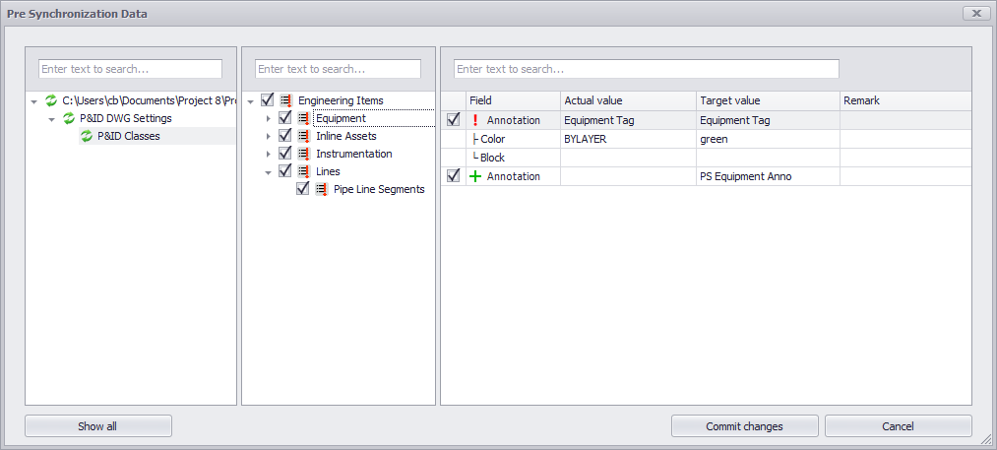Click the resize grip in the dialog corner
Viewport: 997px width, 450px height.
point(987,440)
